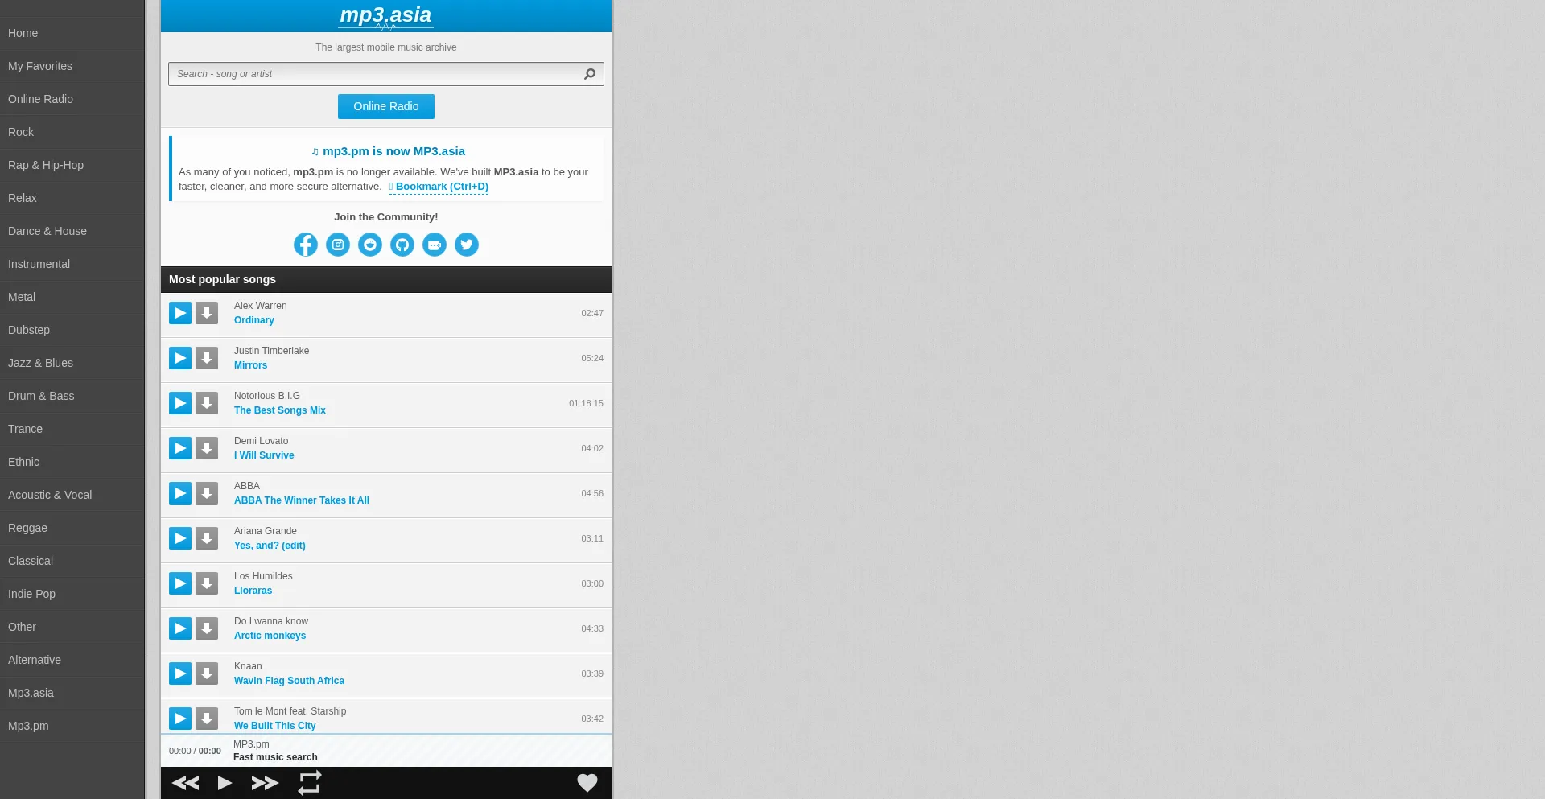The width and height of the screenshot is (1545, 799).
Task: Click the search magnifier icon
Action: [590, 74]
